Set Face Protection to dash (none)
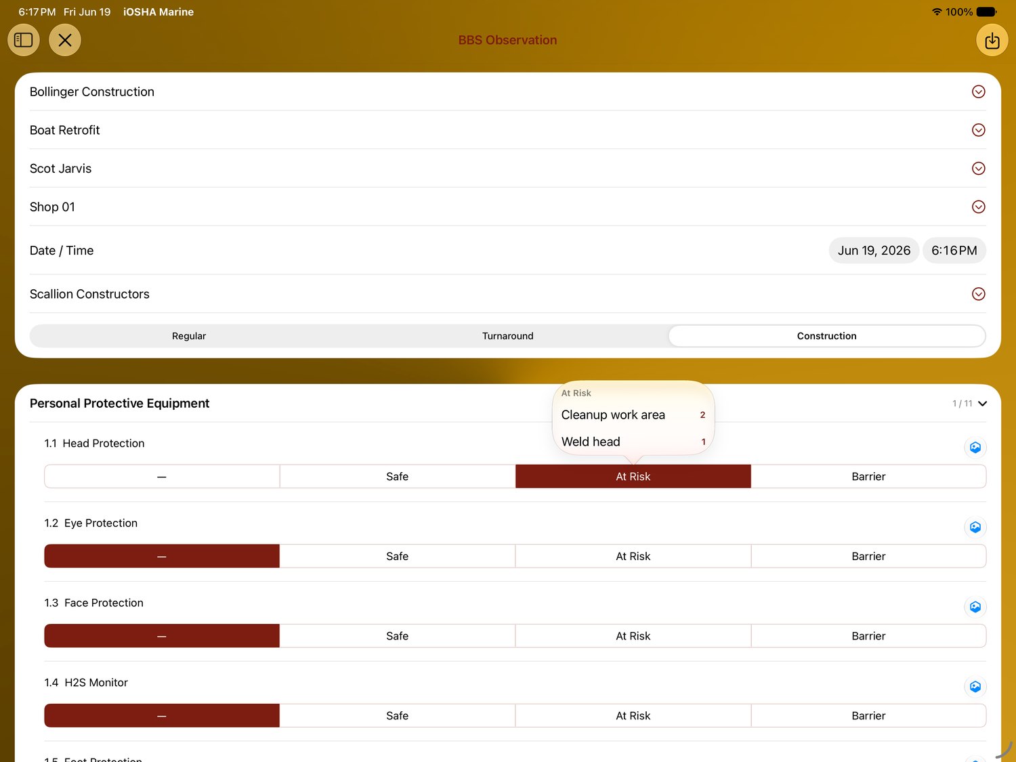Image resolution: width=1016 pixels, height=762 pixels. [x=162, y=636]
